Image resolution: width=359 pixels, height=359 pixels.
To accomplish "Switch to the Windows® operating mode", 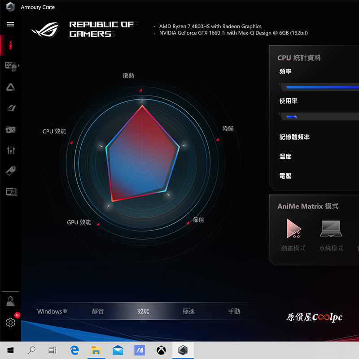I will (52, 311).
